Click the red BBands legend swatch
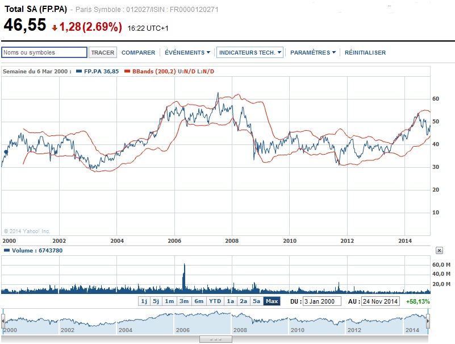 click(x=127, y=72)
